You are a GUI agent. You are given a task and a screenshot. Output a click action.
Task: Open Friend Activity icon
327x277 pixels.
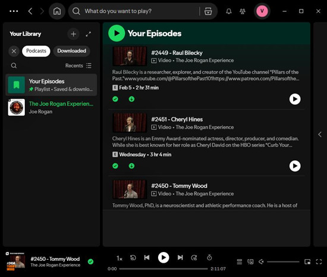pos(243,11)
